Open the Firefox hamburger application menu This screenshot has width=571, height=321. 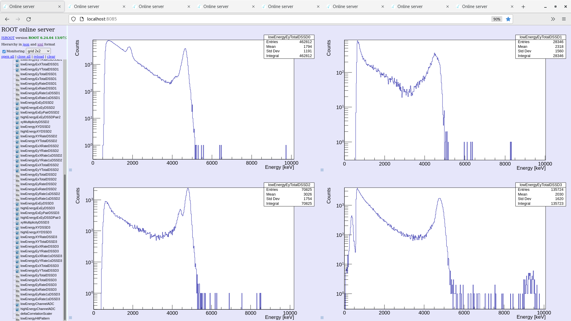click(x=564, y=19)
